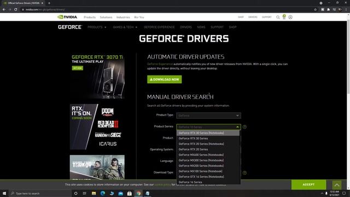Viewport: 350px width, 197px height.
Task: Select GeForce RTX 20 Series option
Action: (x=208, y=149)
